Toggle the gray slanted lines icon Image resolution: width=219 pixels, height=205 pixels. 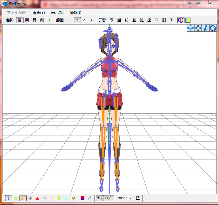coord(45,198)
